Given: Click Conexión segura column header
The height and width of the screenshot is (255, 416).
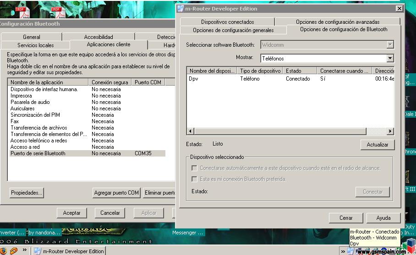Looking at the screenshot, I should pyautogui.click(x=110, y=82).
